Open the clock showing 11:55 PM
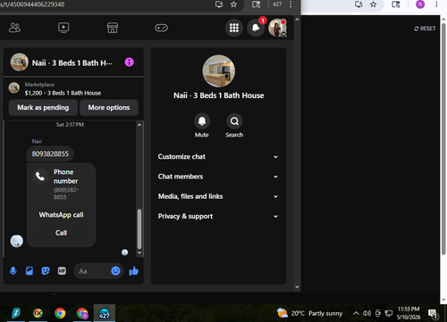This screenshot has width=447, height=322. pyautogui.click(x=409, y=313)
